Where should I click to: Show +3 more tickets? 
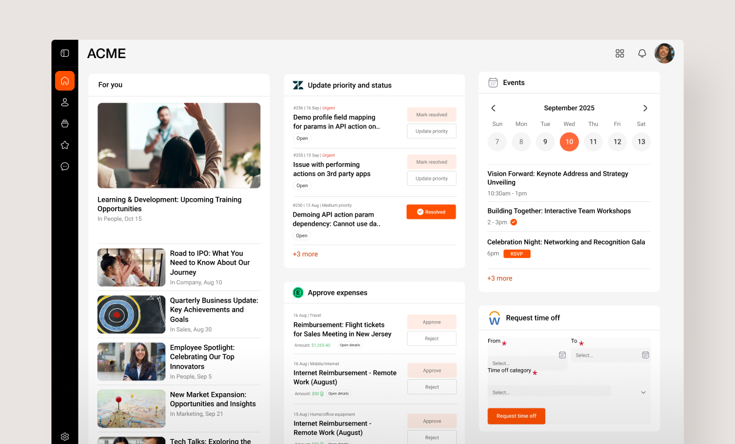305,254
